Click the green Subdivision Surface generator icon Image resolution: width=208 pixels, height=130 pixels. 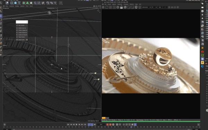pyautogui.click(x=24, y=3)
